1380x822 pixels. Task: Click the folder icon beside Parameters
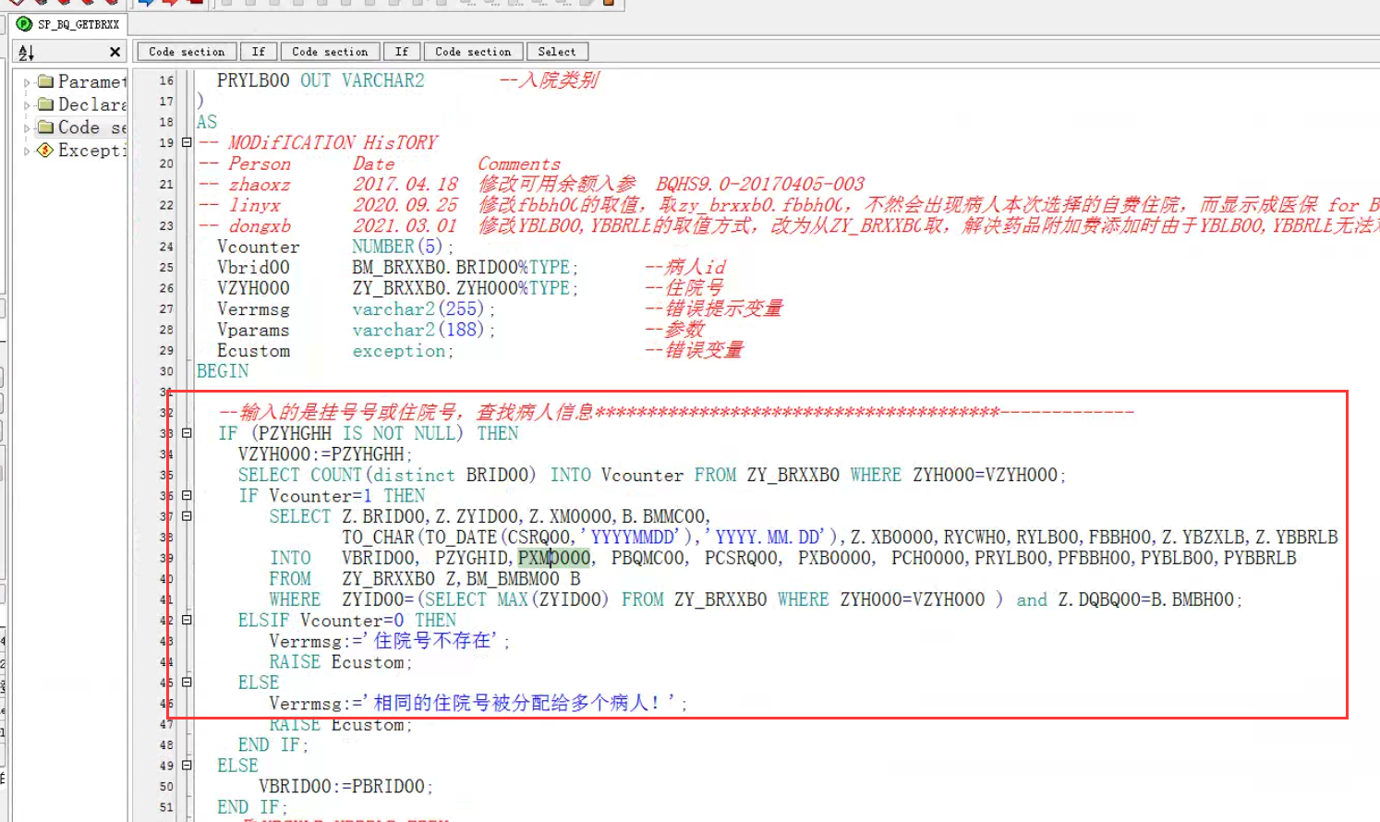tap(45, 82)
